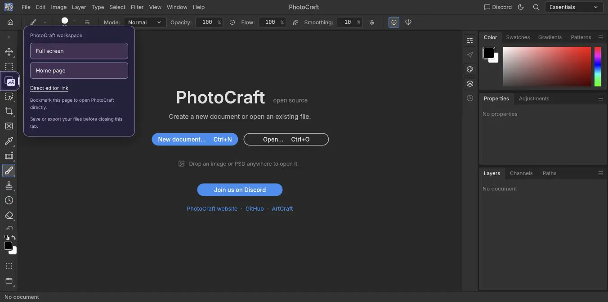Viewport: 608px width, 302px height.
Task: Toggle airbrush build-up icon
Action: pyautogui.click(x=295, y=22)
